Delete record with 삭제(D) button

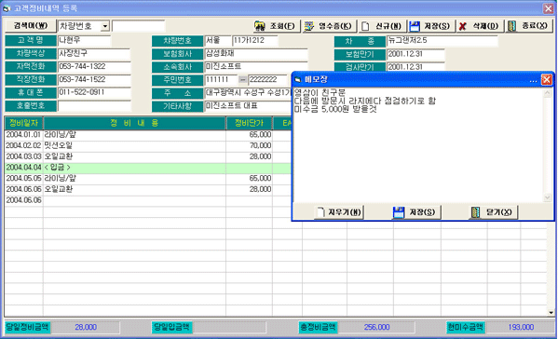click(480, 26)
